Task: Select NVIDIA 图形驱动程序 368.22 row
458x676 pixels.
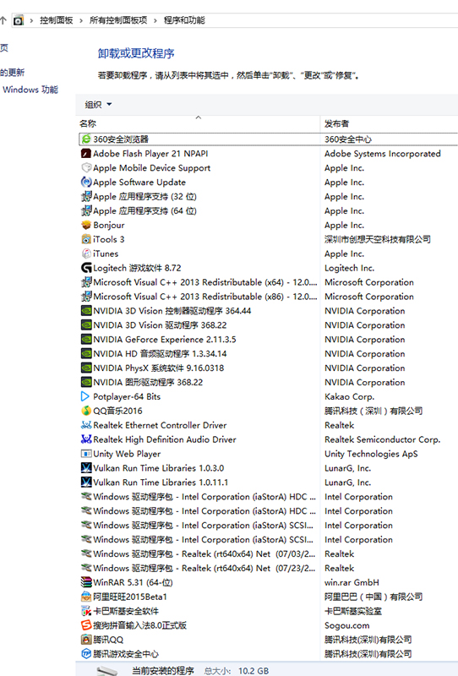Action: tap(266, 382)
